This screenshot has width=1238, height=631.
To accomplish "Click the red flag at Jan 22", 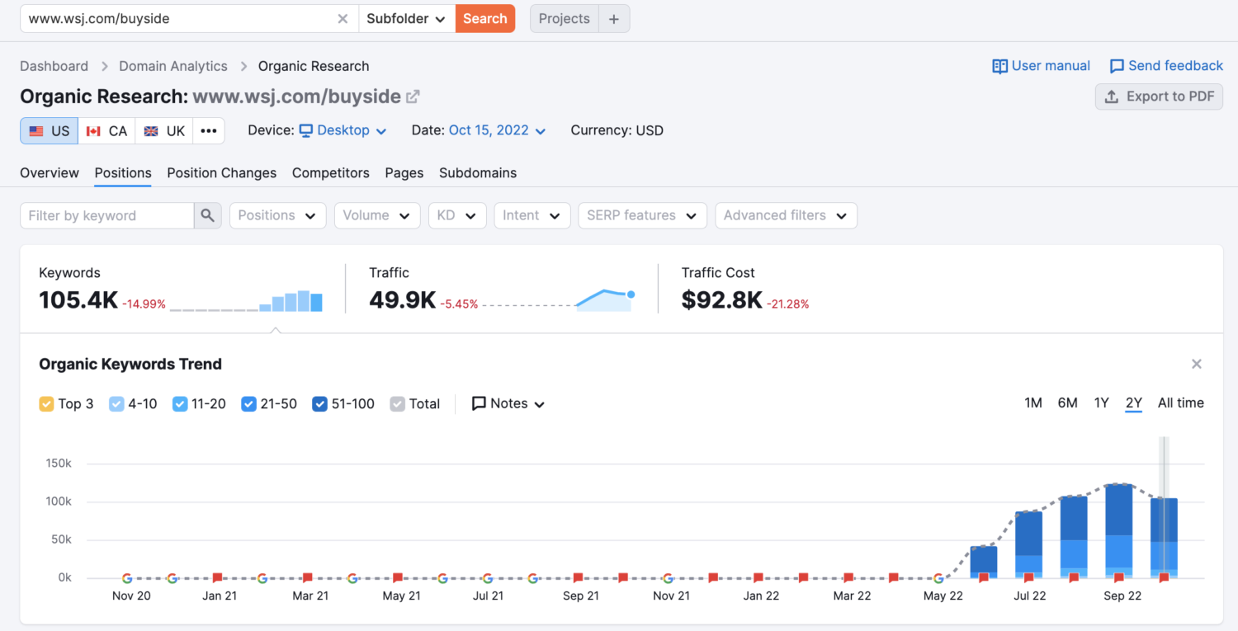I will coord(758,578).
